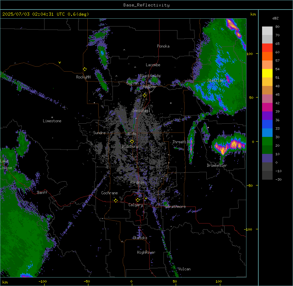This screenshot has width=293, height=286.
Task: Pick the magenta 39-42 dBZ legend swatch
Action: 267,107
